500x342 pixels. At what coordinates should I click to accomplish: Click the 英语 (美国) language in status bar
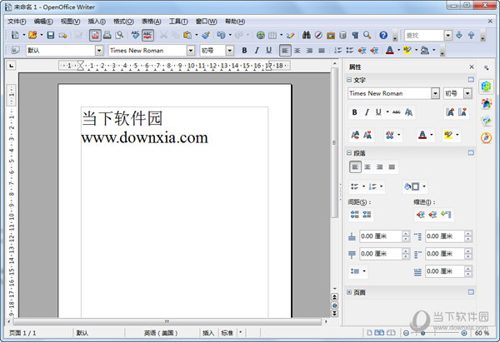pyautogui.click(x=160, y=333)
